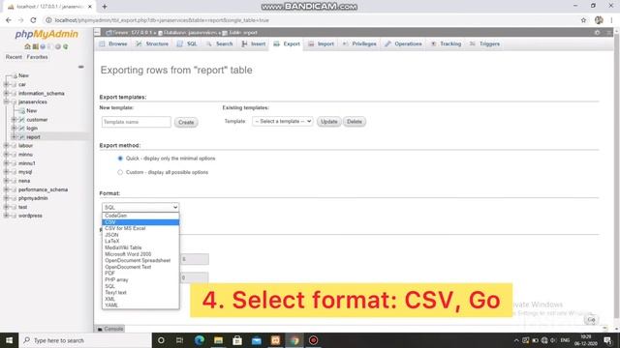The image size is (620, 348).
Task: Open Select a template dropdown
Action: click(283, 122)
